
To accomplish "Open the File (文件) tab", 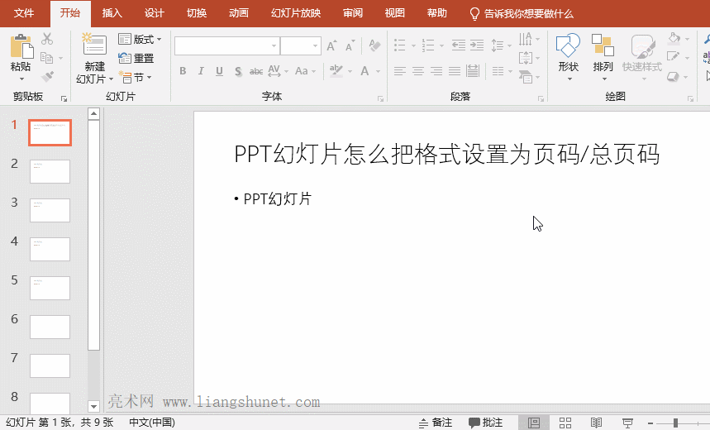I will pos(24,13).
